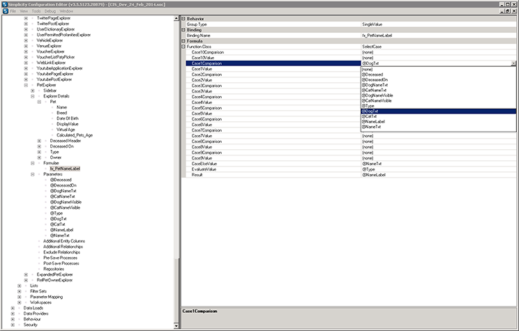The width and height of the screenshot is (519, 331).
Task: Collapse the Behavior property group
Action: 183,19
